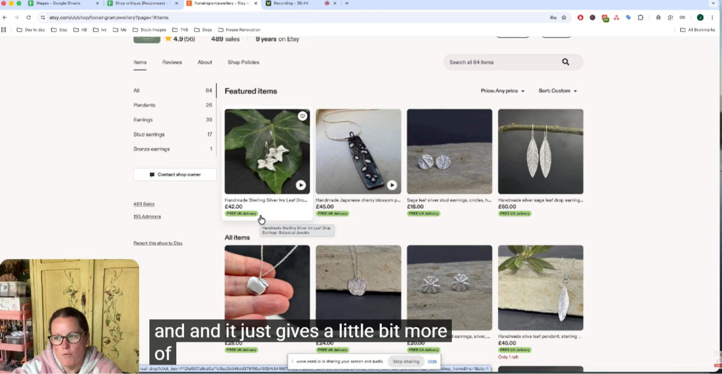Click the browser address bar URL
The height and width of the screenshot is (374, 722).
pyautogui.click(x=109, y=17)
